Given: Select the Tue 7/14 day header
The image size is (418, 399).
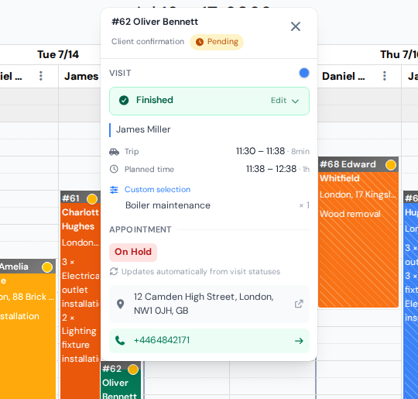Looking at the screenshot, I should 58,54.
